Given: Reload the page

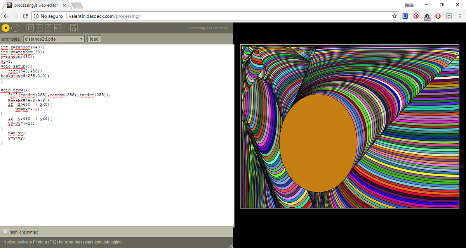Looking at the screenshot, I should [x=24, y=16].
